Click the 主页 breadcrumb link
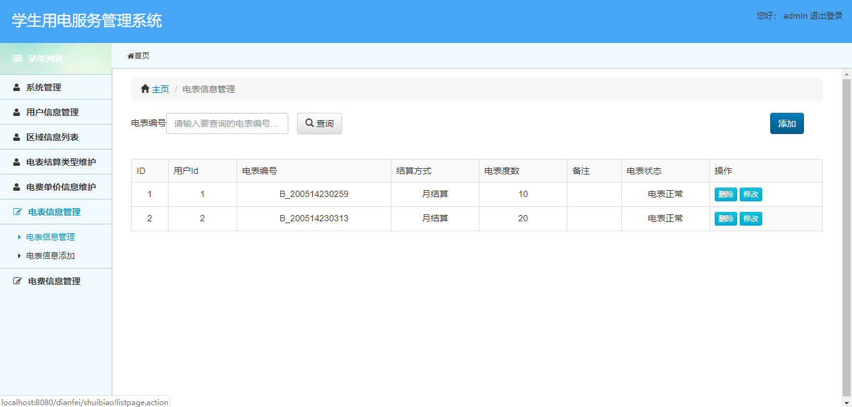Image resolution: width=852 pixels, height=407 pixels. 160,89
